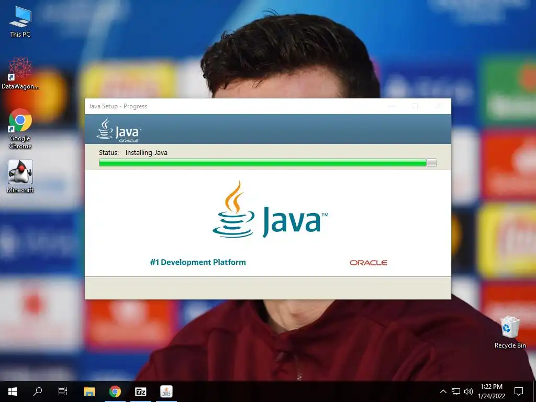Click the 'Installing Java' status text
The image size is (536, 402).
pyautogui.click(x=147, y=152)
